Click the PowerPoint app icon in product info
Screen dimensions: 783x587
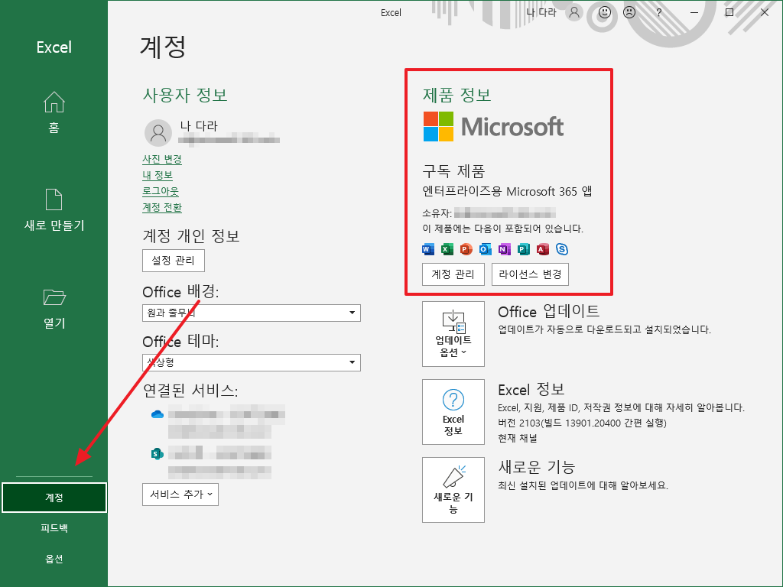pyautogui.click(x=466, y=249)
